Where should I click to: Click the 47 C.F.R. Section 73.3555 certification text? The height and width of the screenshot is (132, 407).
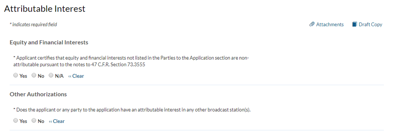click(x=131, y=61)
